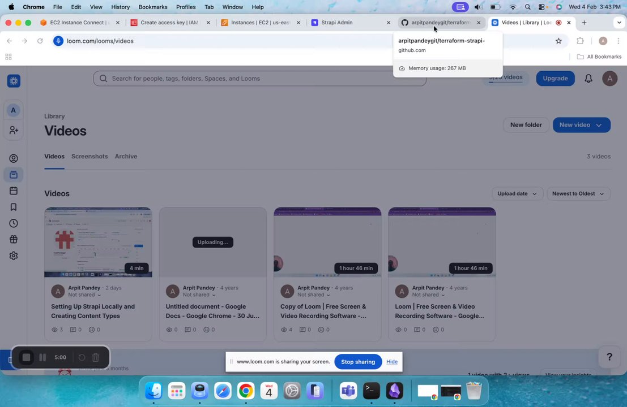Open the Chrome profile avatar
This screenshot has height=407, width=627.
(603, 41)
